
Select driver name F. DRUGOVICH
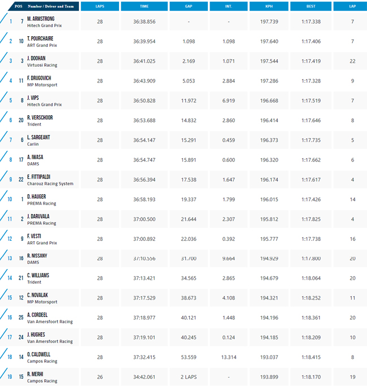(x=39, y=78)
